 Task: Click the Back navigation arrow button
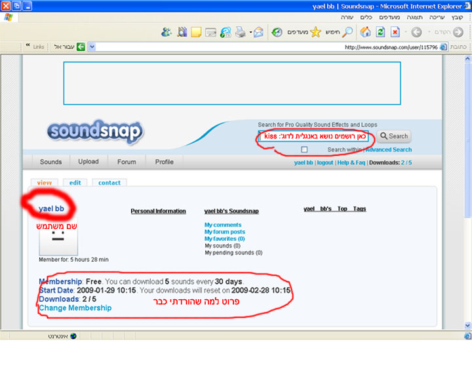[x=458, y=32]
